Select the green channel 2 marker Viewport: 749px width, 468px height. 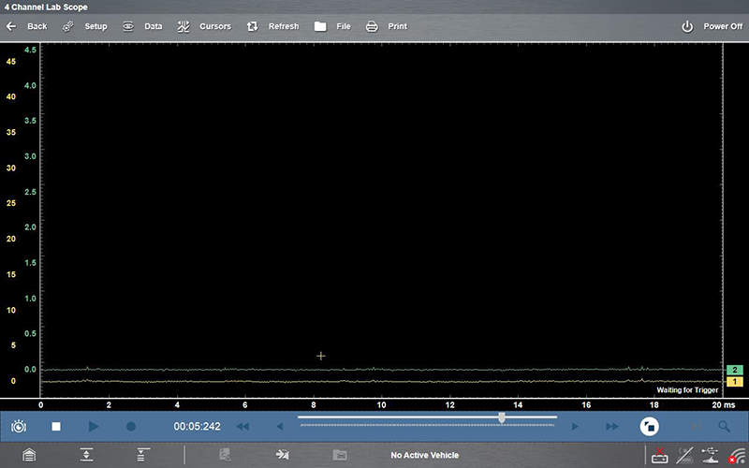(735, 370)
